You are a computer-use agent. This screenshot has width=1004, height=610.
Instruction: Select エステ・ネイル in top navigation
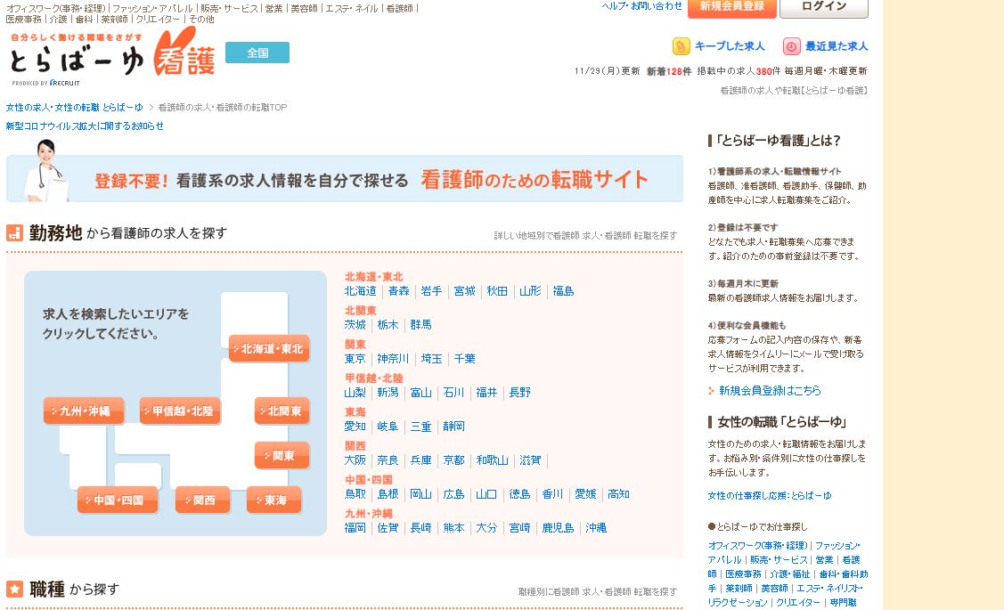[x=352, y=8]
